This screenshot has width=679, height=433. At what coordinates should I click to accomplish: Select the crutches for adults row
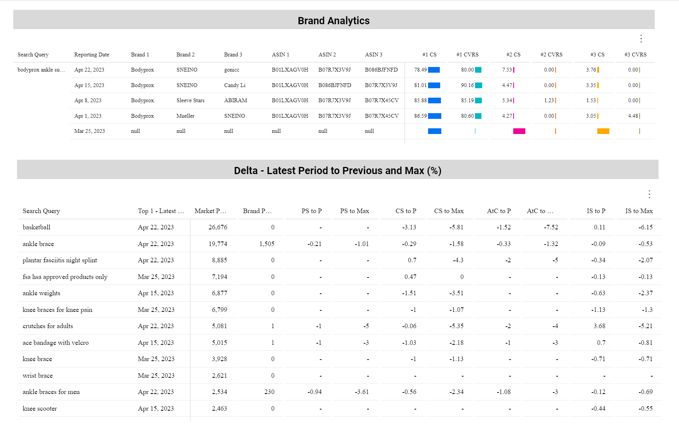tap(340, 326)
